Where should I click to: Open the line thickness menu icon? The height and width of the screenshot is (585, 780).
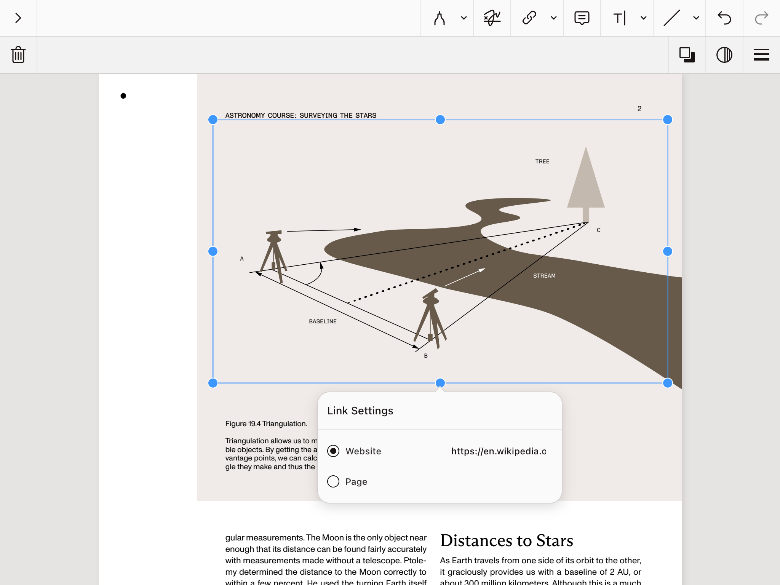pos(761,55)
